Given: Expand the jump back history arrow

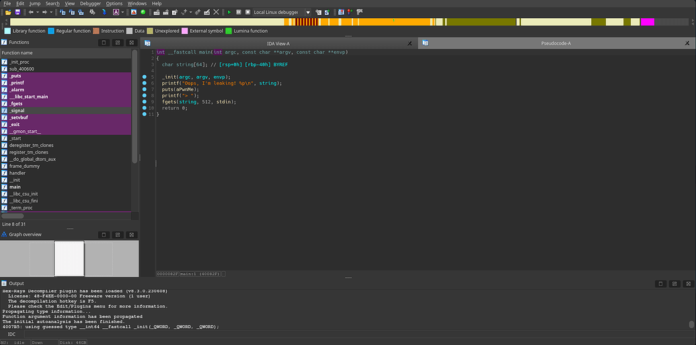Looking at the screenshot, I should tap(38, 12).
